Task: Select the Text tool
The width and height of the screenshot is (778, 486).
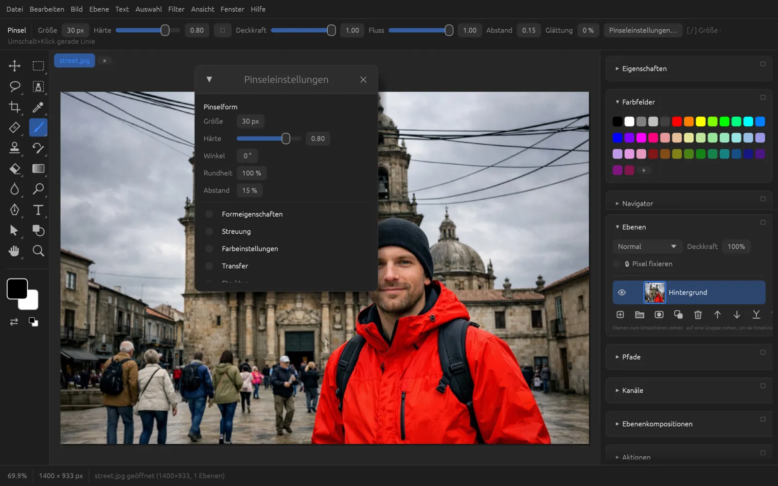Action: click(x=38, y=209)
